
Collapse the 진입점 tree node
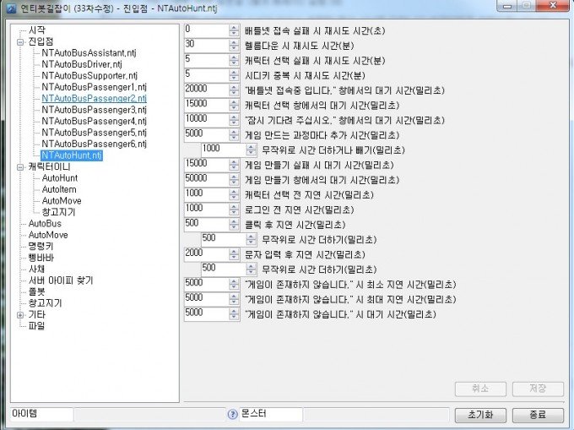pos(20,41)
